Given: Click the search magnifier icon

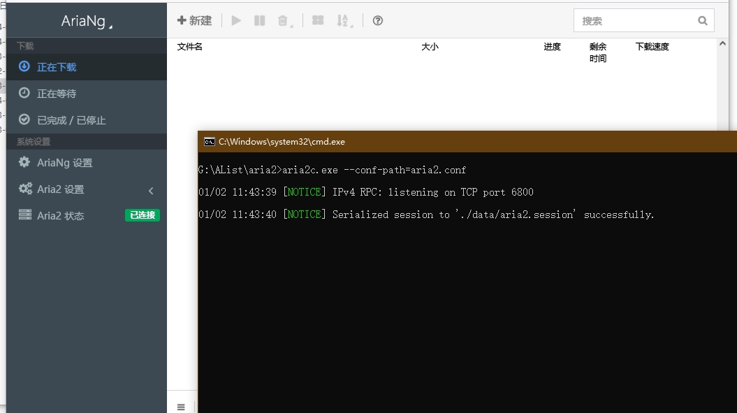Looking at the screenshot, I should tap(703, 21).
